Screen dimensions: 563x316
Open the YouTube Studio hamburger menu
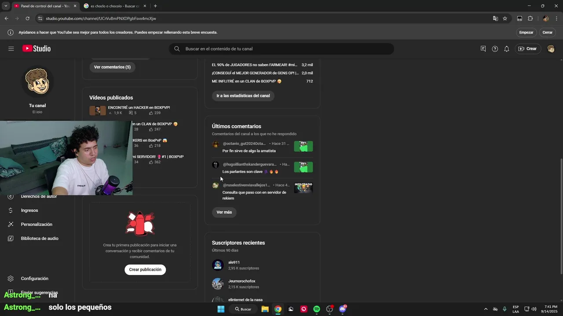pos(11,49)
